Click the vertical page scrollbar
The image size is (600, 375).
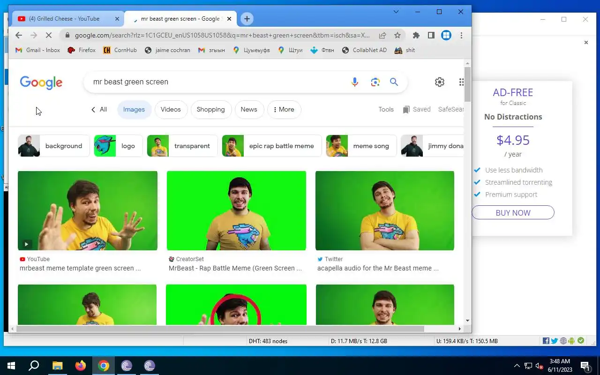467,84
